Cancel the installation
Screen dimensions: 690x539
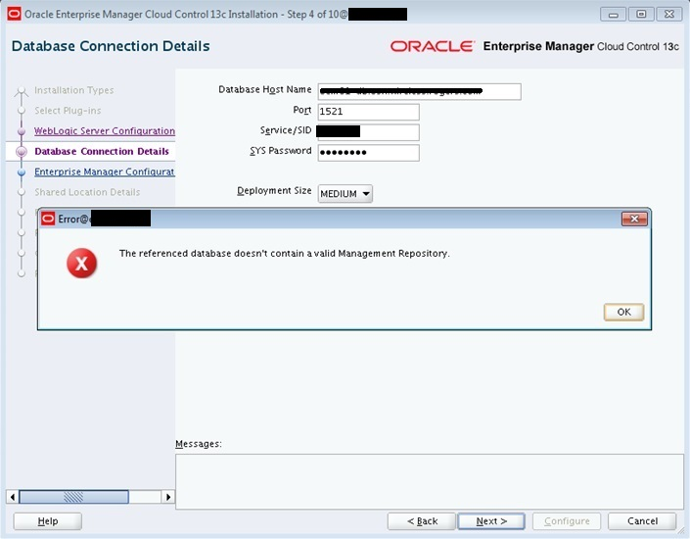click(642, 521)
